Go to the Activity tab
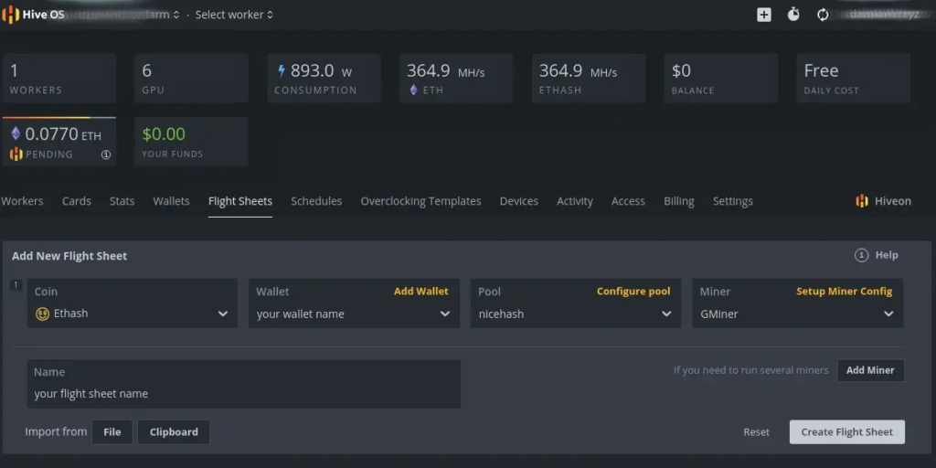The image size is (936, 468). [575, 201]
